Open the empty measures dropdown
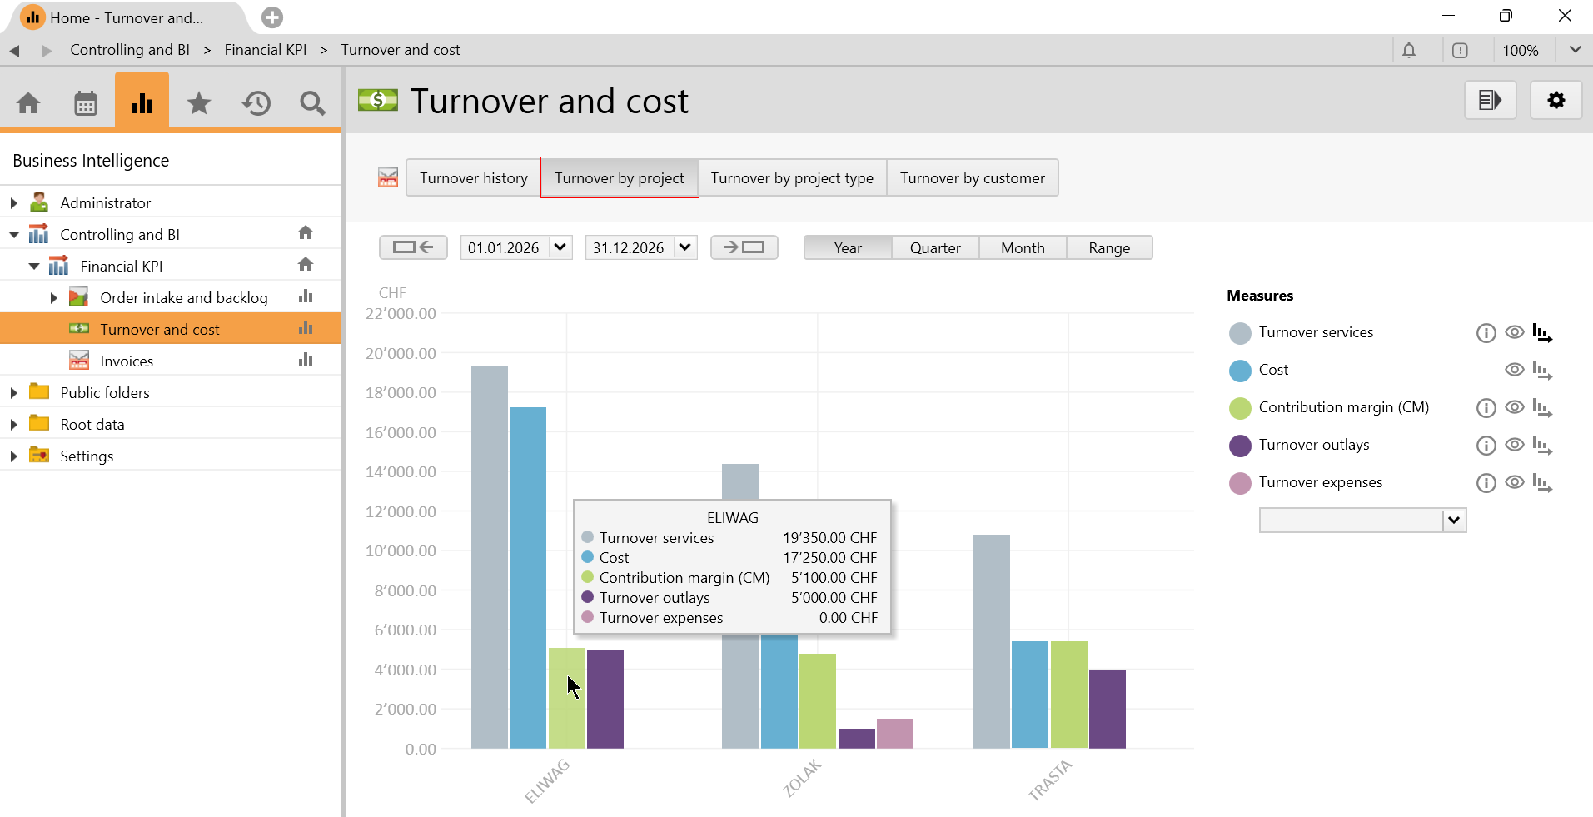This screenshot has width=1593, height=817. click(1454, 521)
